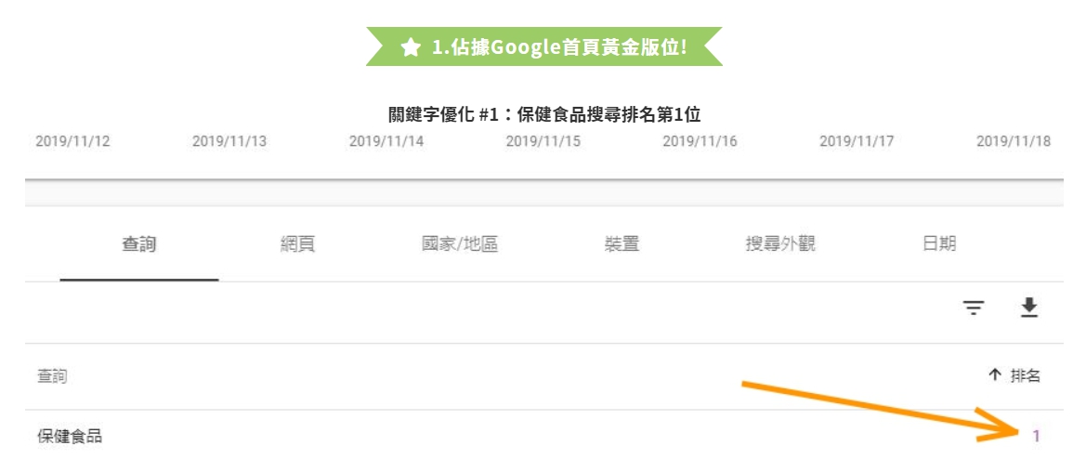Viewport: 1073px width, 472px height.
Task: Click the 2019/11/15 date label
Action: 543,141
